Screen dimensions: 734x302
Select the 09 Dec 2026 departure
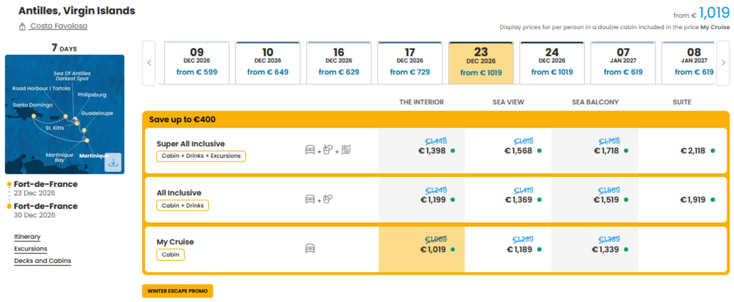197,63
